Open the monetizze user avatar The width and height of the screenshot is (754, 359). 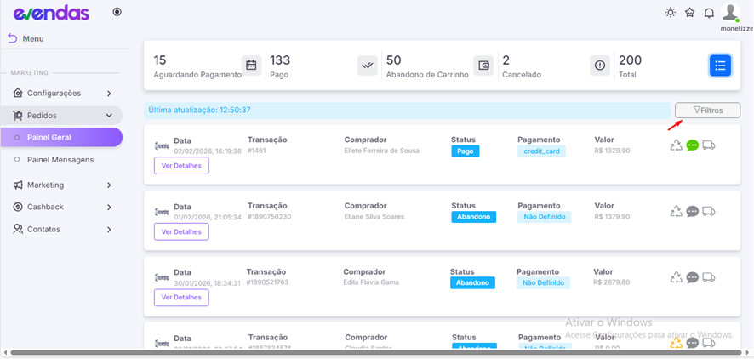click(x=730, y=12)
